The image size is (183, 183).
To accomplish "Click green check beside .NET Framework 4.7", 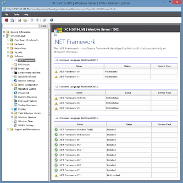I will tap(56, 170).
